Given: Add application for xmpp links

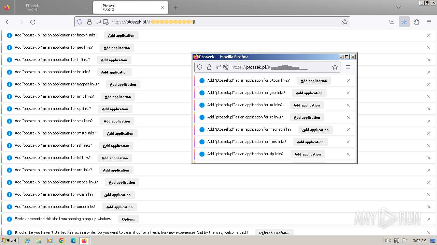Looking at the screenshot, I should coord(119,207).
